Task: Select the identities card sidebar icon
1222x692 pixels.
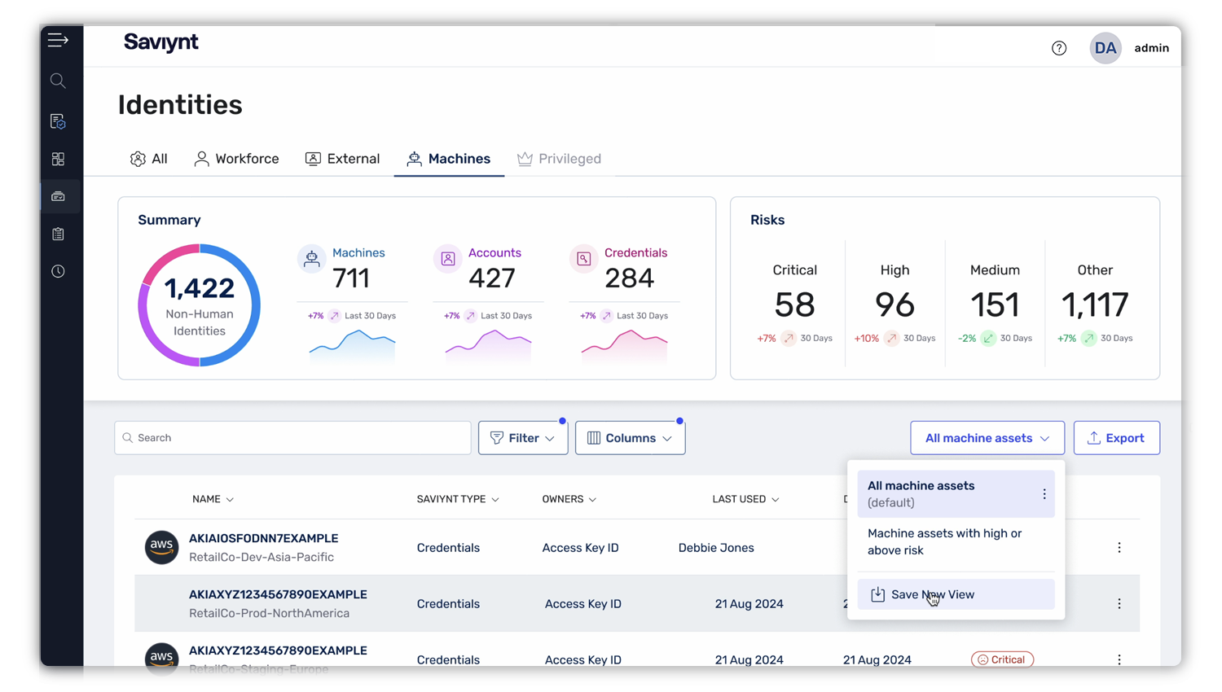Action: pyautogui.click(x=58, y=196)
